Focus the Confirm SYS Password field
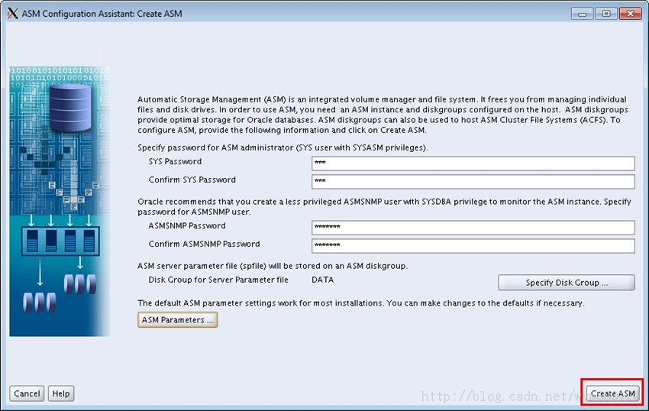The image size is (649, 411). click(473, 182)
